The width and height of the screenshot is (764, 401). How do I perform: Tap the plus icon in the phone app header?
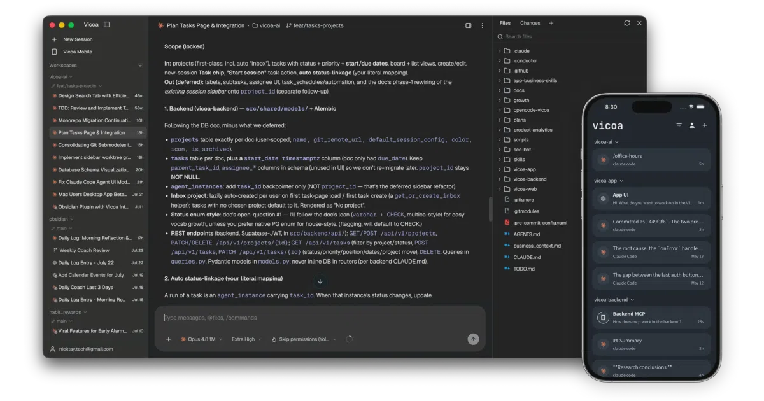(x=705, y=125)
